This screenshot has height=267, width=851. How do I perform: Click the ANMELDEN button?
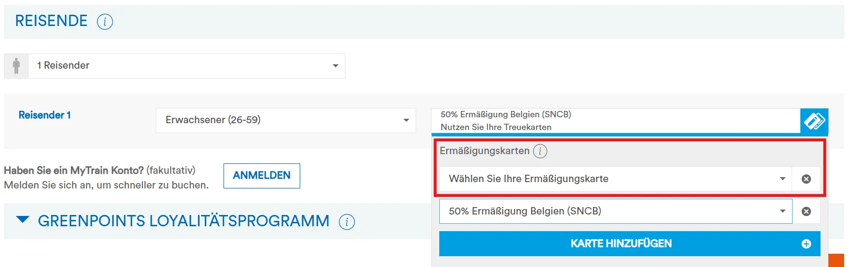click(261, 176)
